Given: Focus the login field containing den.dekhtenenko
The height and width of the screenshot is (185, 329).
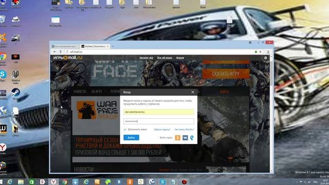Looking at the screenshot, I should pos(158,112).
